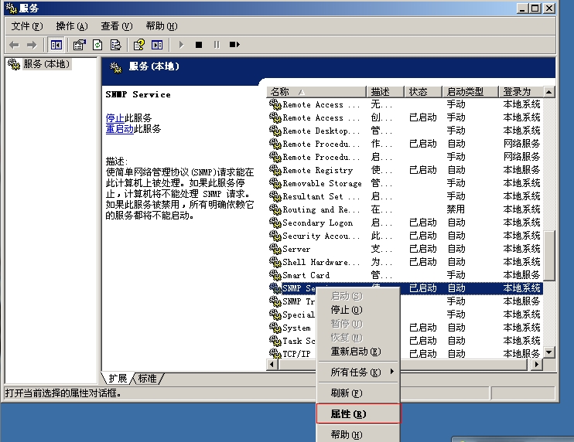Click the Forward arrow toolbar icon
574x442 pixels.
click(32, 45)
